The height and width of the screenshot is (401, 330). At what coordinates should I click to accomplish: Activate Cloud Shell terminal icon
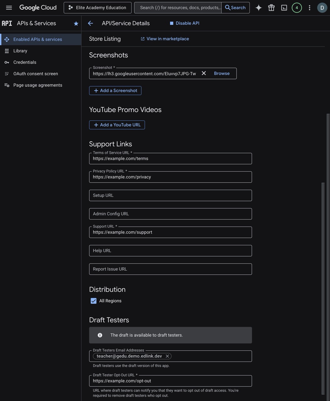(x=284, y=8)
